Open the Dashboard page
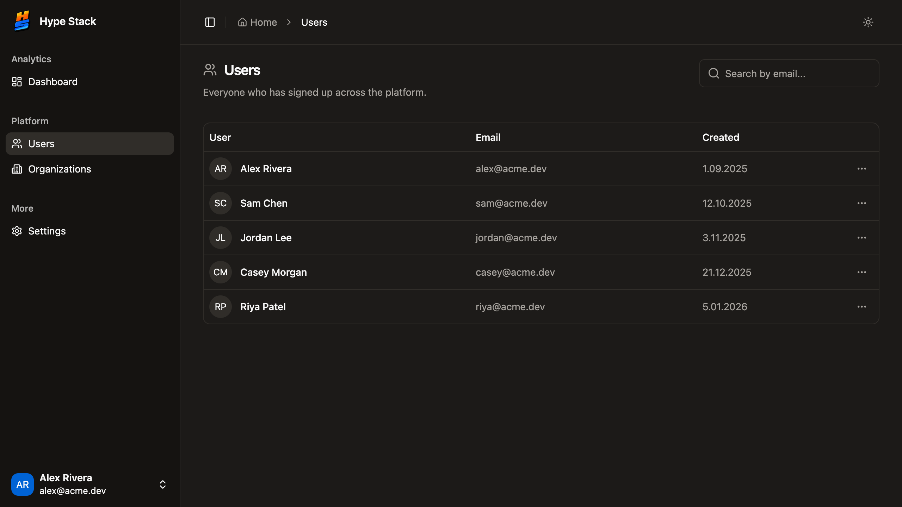The image size is (902, 507). pos(90,82)
